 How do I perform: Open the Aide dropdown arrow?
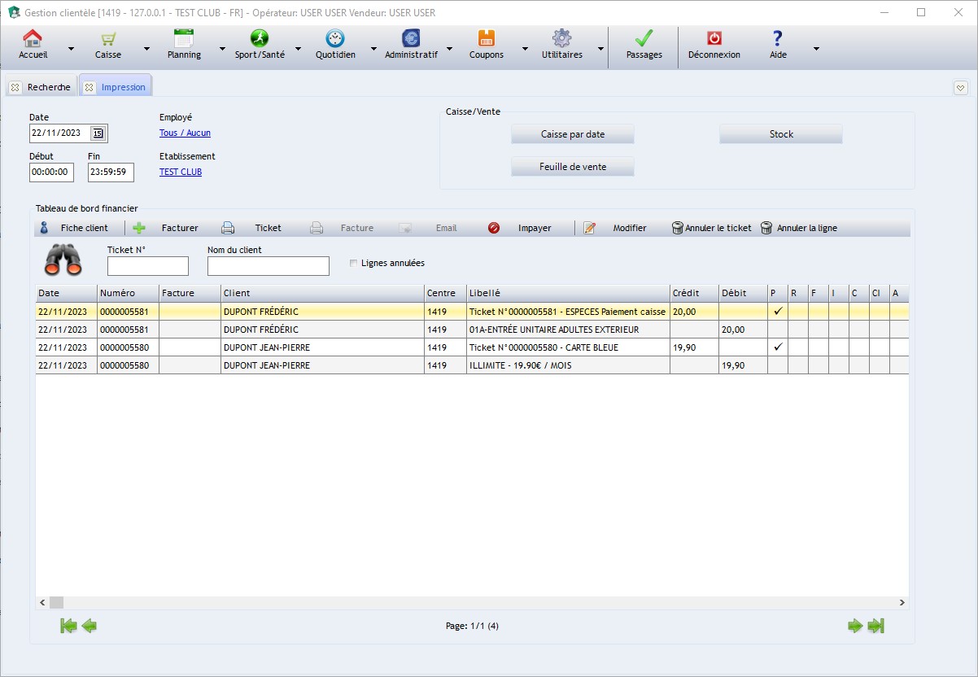tap(816, 49)
